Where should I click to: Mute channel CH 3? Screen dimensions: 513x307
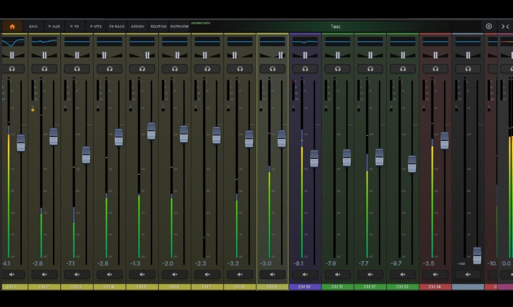click(77, 274)
